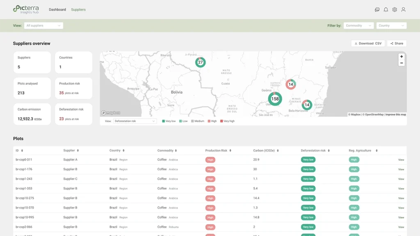Screen dimensions: 420x236
Task: Click the map cluster marker labeled 158
Action: pyautogui.click(x=275, y=99)
